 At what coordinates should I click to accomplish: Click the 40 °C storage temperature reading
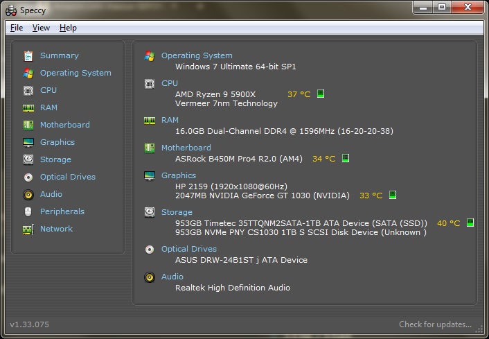pos(448,223)
